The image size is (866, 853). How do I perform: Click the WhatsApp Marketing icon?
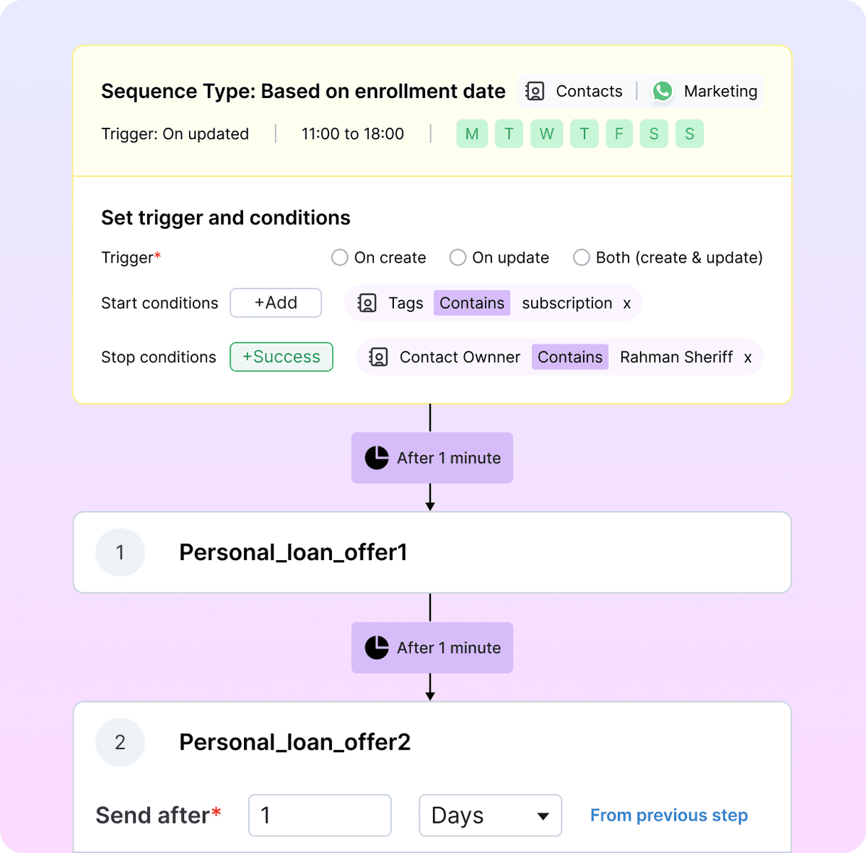[662, 91]
